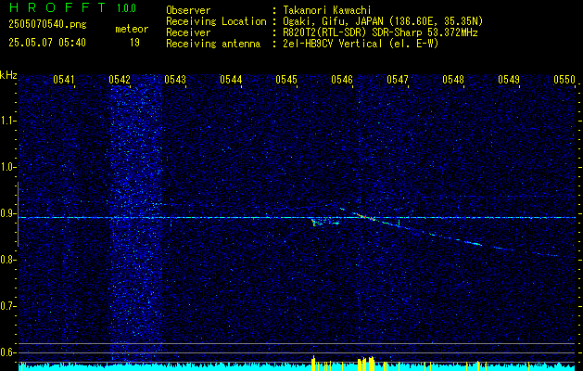
Task: Click the 0543 time marker
Action: point(175,80)
